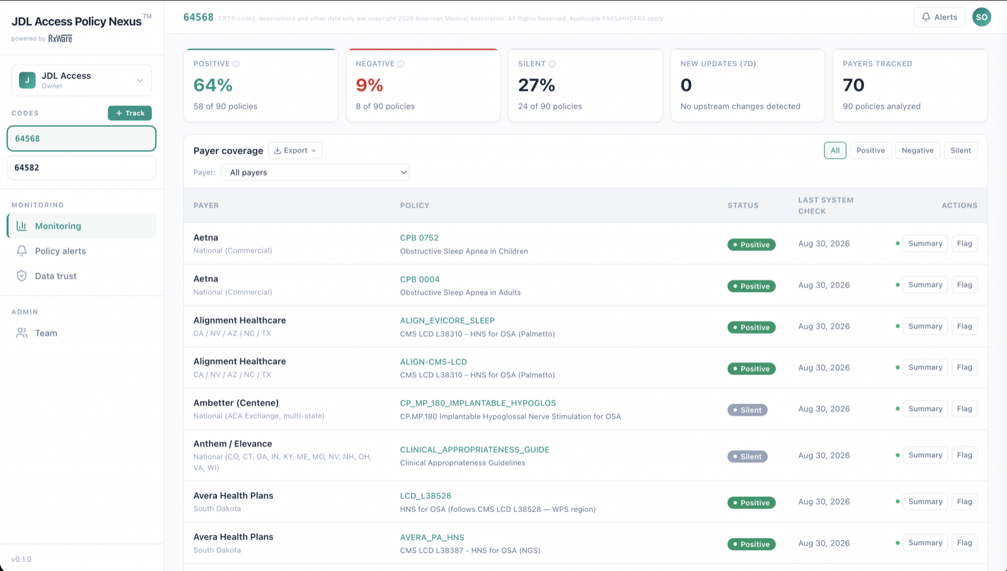Filter by Silent status
This screenshot has height=571, width=1007.
coord(960,150)
